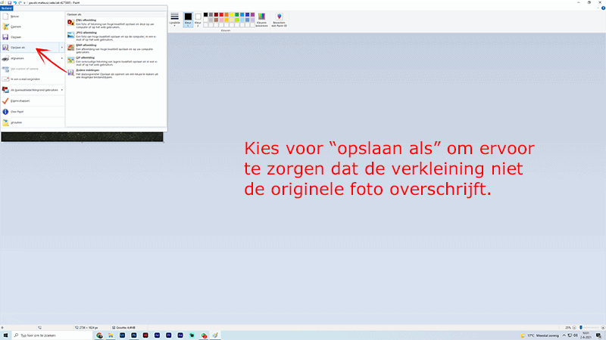Viewport: 606px width, 340px height.
Task: Click the Afsluiten icon
Action: click(5, 122)
